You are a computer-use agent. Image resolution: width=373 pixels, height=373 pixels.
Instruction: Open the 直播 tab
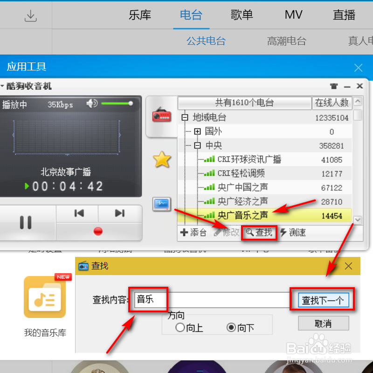(x=344, y=15)
